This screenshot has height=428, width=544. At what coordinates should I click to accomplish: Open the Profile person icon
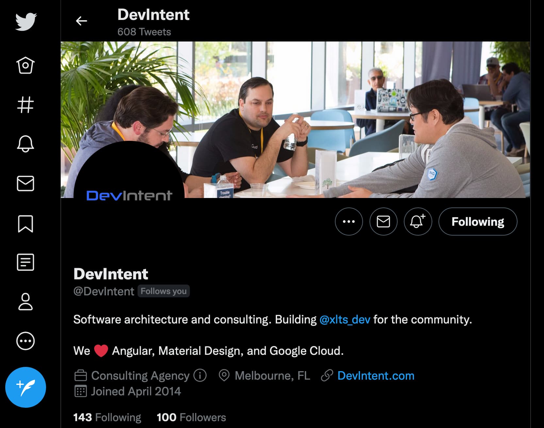tap(25, 301)
